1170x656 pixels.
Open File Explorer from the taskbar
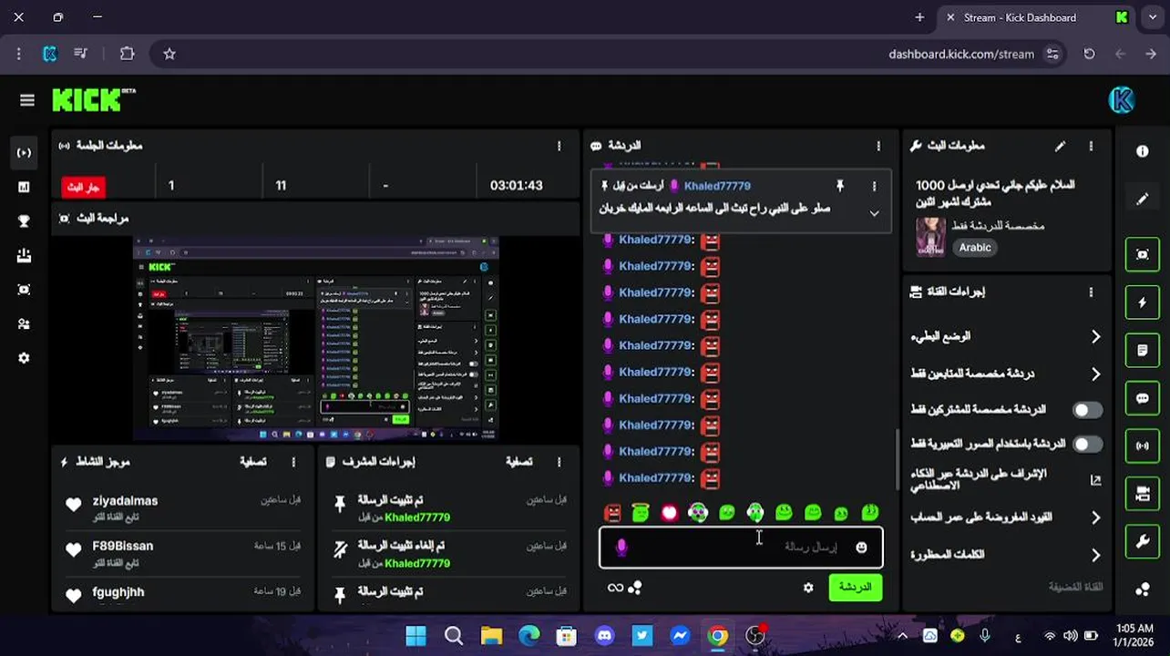pyautogui.click(x=491, y=636)
